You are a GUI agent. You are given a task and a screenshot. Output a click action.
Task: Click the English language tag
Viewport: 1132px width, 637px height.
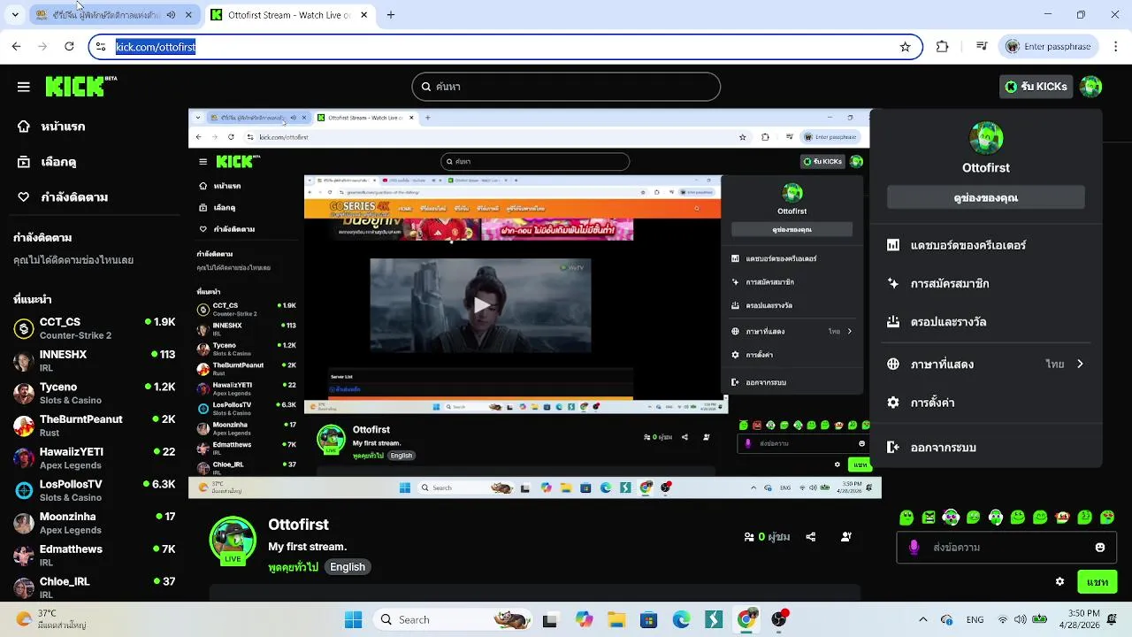pyautogui.click(x=348, y=567)
